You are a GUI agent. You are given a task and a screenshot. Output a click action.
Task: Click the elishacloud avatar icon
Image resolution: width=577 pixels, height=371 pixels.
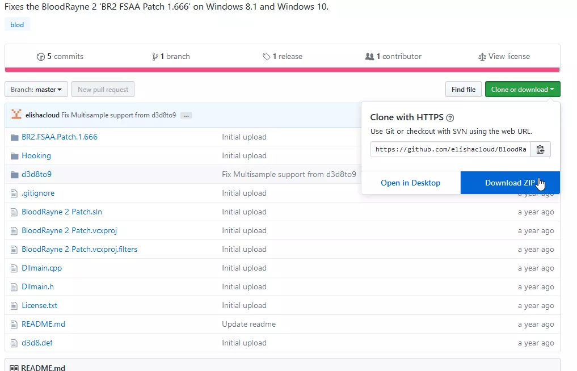point(16,115)
